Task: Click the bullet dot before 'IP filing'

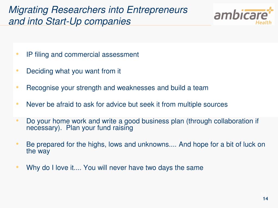Action: [17, 54]
